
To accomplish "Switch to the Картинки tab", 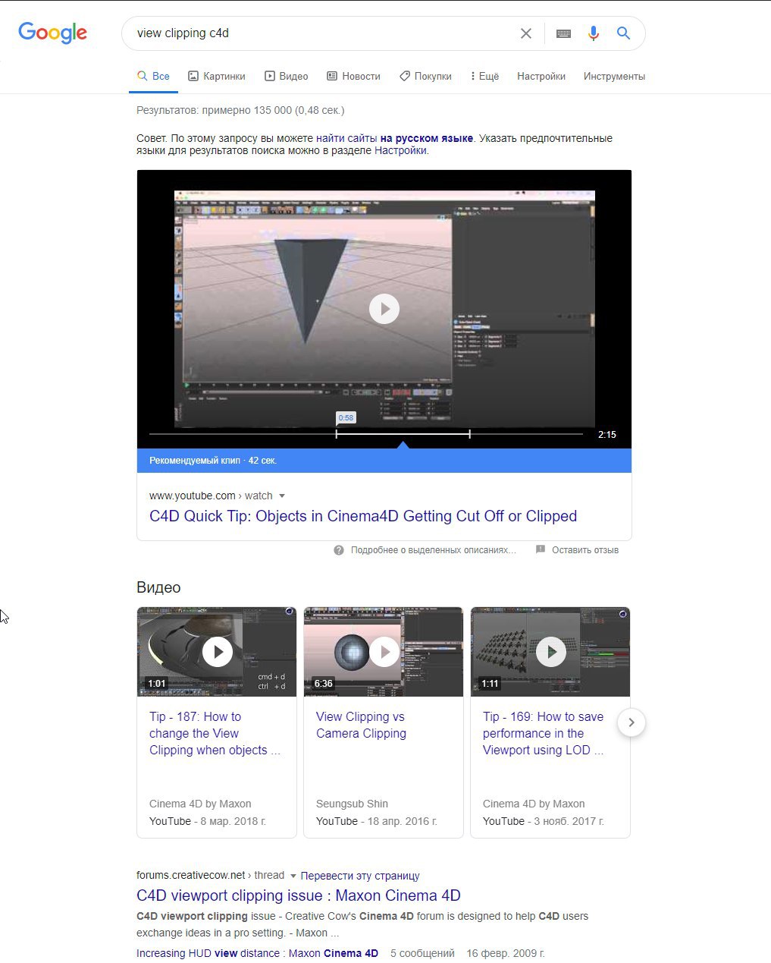I will 217,76.
